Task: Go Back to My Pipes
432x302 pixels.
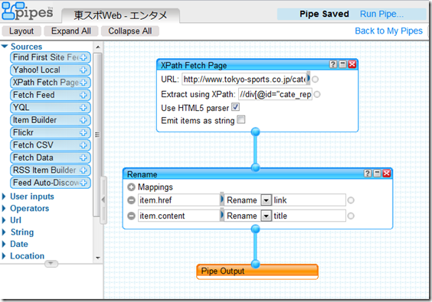Action: (x=389, y=31)
